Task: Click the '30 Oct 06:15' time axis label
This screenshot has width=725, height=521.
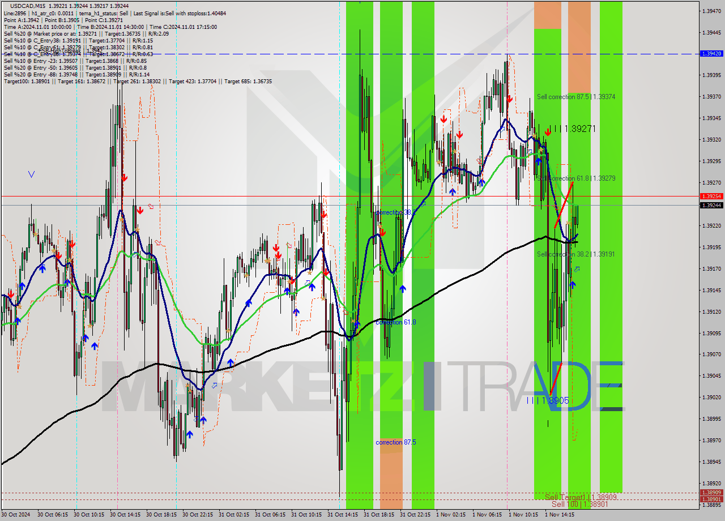Action: [x=53, y=515]
